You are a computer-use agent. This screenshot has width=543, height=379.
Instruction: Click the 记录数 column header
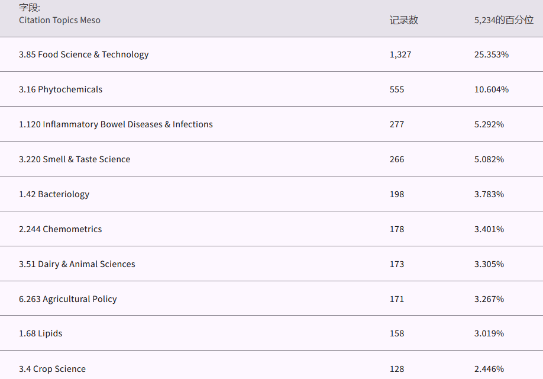coord(403,20)
